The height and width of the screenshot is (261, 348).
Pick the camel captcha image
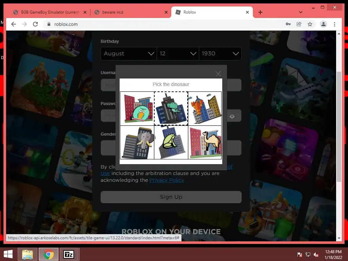(x=205, y=142)
